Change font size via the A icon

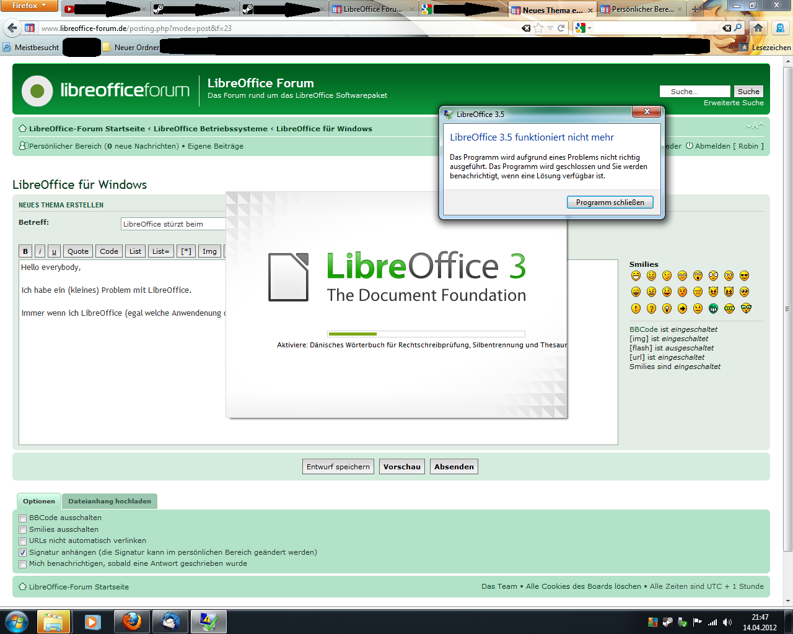754,126
